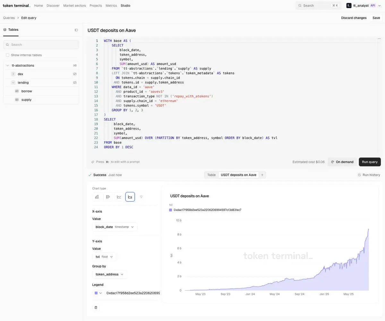Switch to USDT deposits on Aave chart tab
The height and width of the screenshot is (321, 385).
239,175
